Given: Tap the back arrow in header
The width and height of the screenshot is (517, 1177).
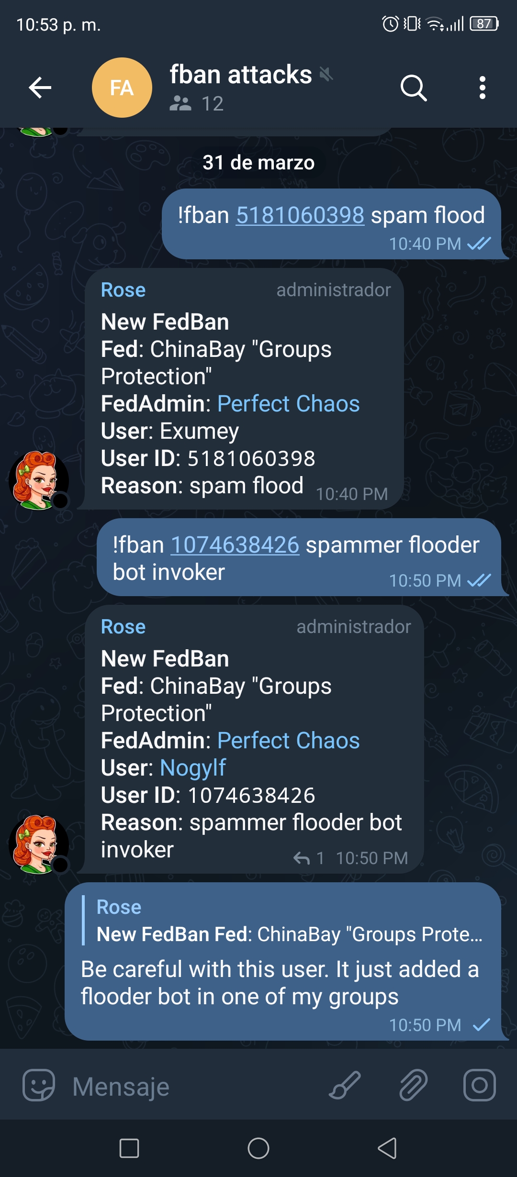Looking at the screenshot, I should click(x=40, y=88).
